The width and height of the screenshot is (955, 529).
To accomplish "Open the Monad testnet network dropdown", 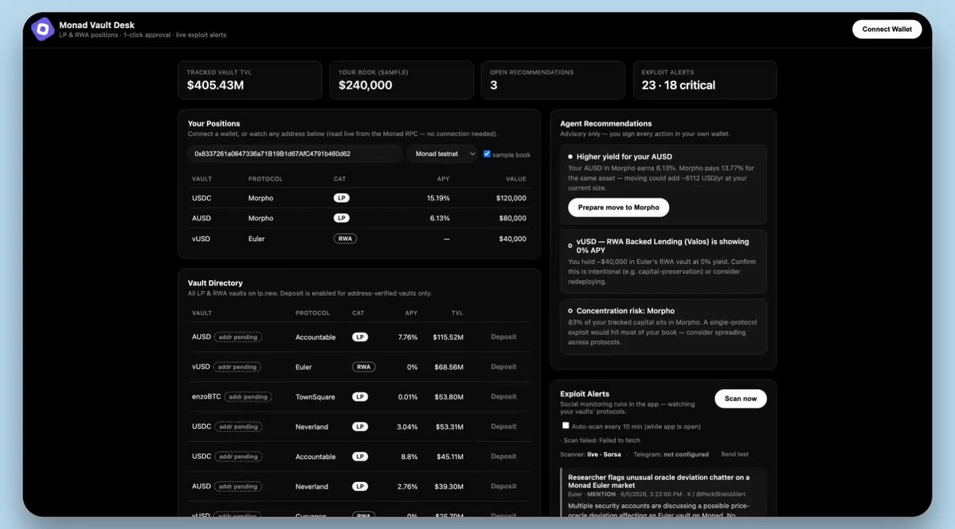I will coord(444,154).
